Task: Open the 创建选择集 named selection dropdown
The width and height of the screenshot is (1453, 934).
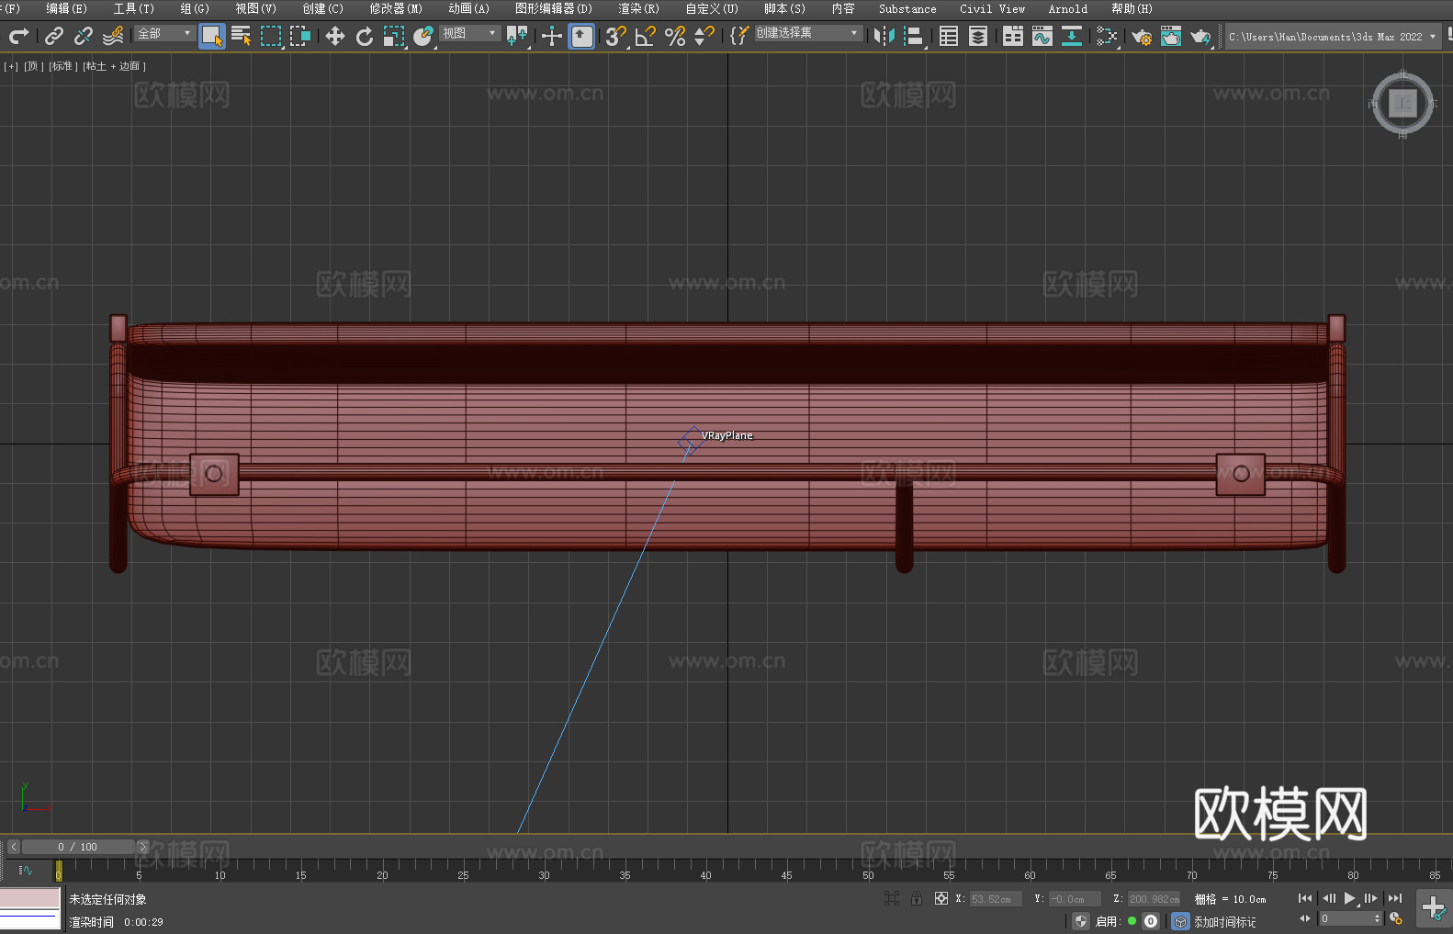Action: [808, 33]
